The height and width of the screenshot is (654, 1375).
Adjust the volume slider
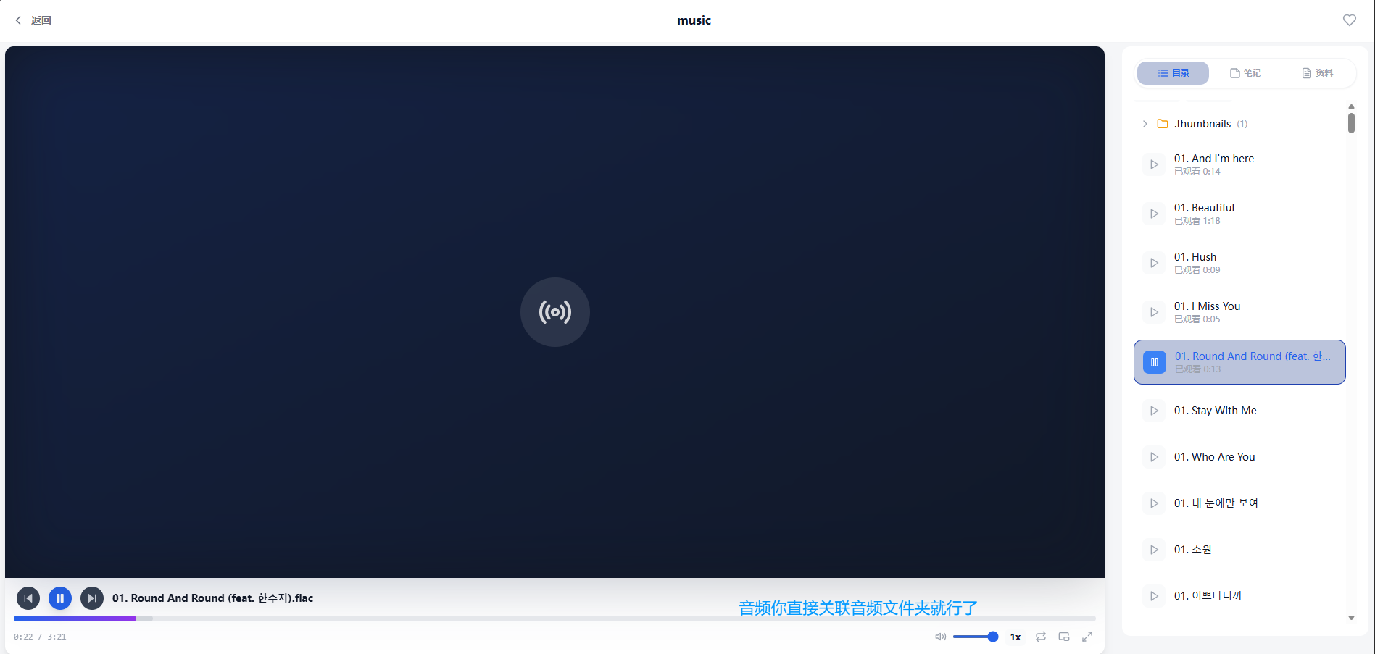975,637
